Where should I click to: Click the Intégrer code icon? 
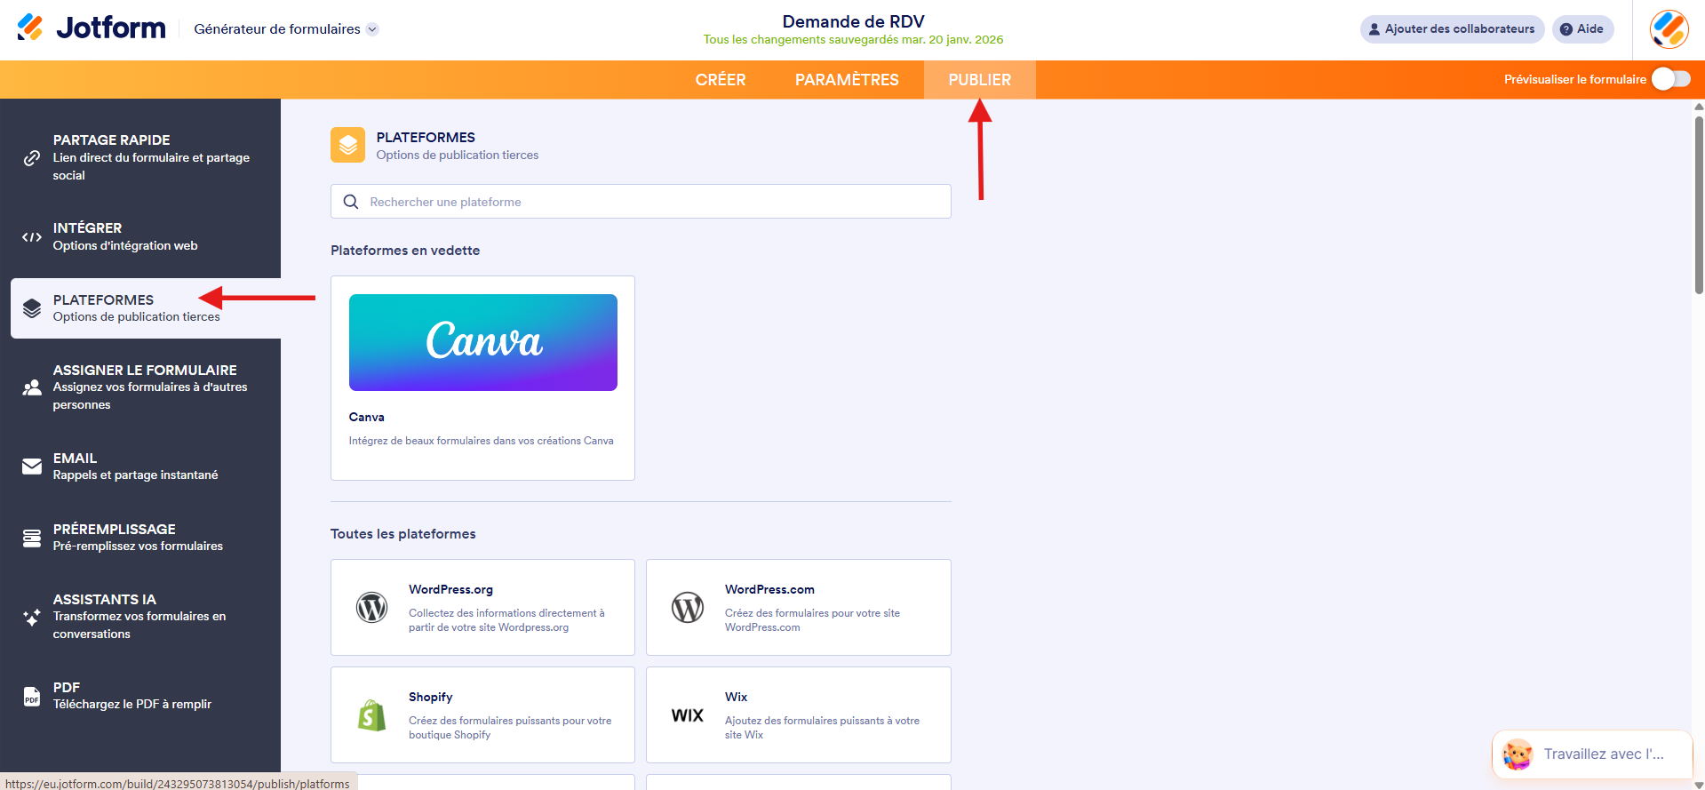(x=32, y=237)
